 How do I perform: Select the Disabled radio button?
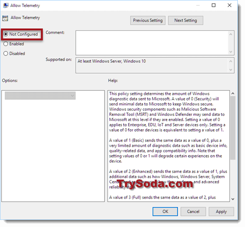click(6, 54)
